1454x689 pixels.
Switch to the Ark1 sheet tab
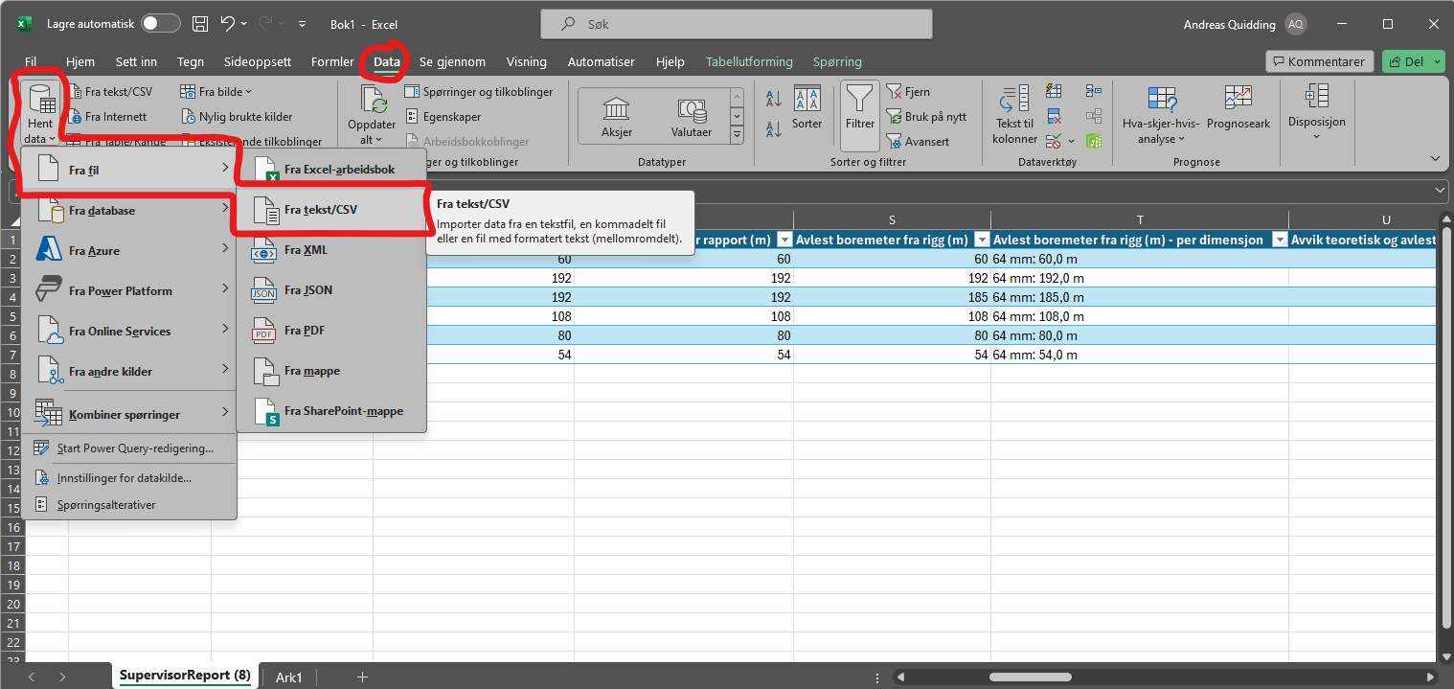(x=288, y=678)
